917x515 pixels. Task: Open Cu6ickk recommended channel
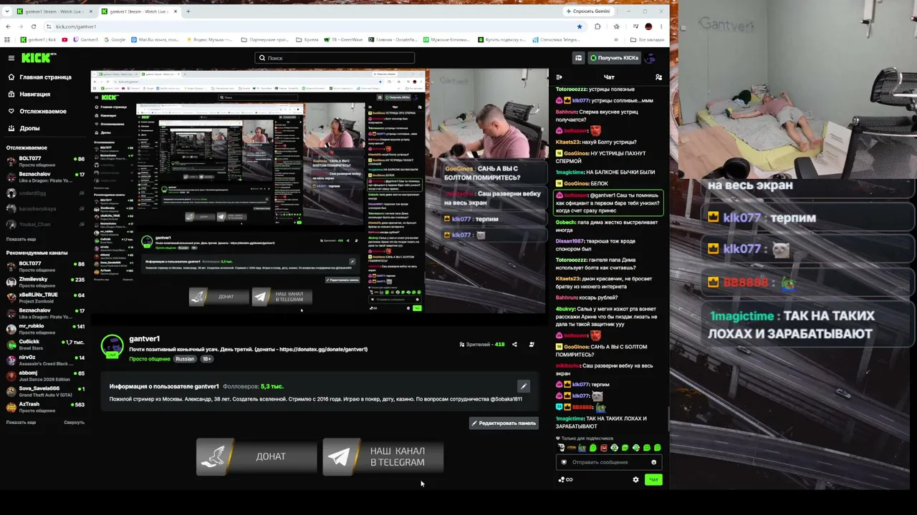(x=45, y=345)
